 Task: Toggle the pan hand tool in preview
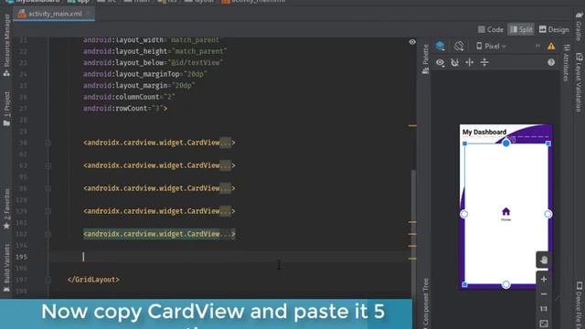coord(543,260)
